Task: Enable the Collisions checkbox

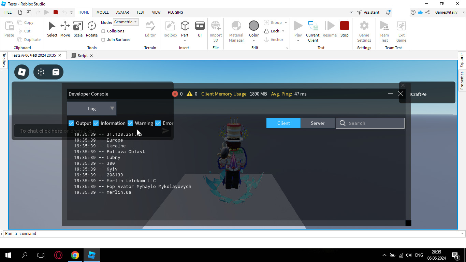Action: coord(103,31)
